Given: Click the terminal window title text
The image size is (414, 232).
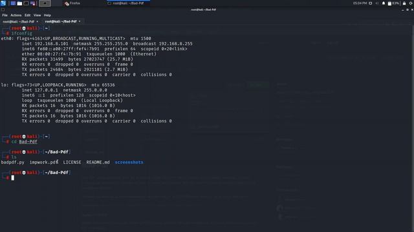Looking at the screenshot, I should tap(203, 10).
